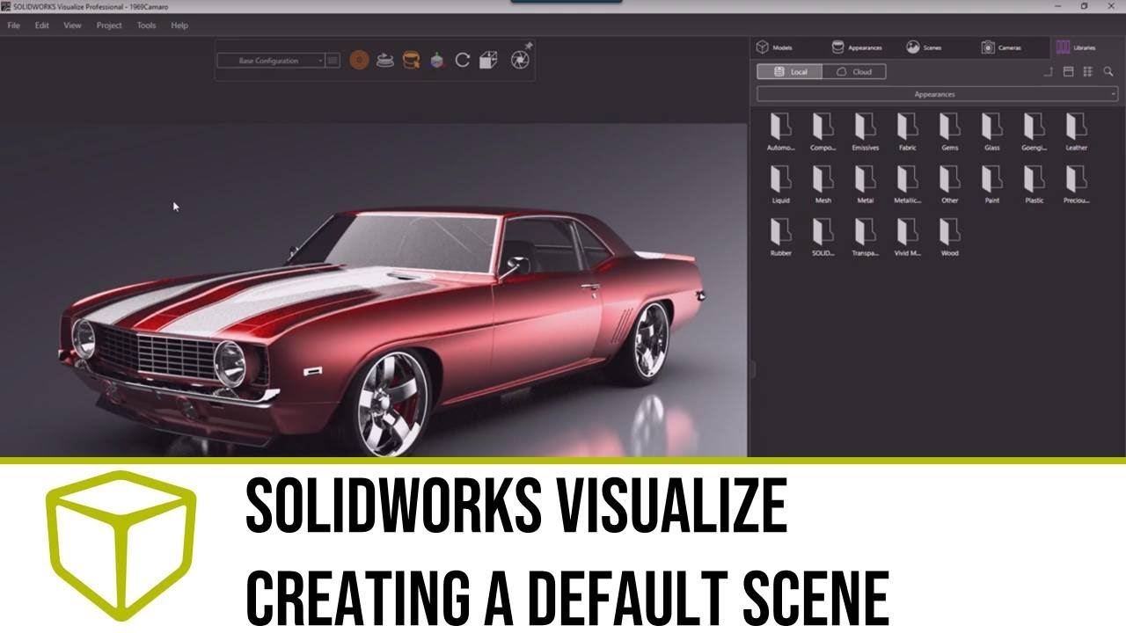This screenshot has width=1126, height=633.
Task: Open the Other folder
Action: (x=949, y=185)
